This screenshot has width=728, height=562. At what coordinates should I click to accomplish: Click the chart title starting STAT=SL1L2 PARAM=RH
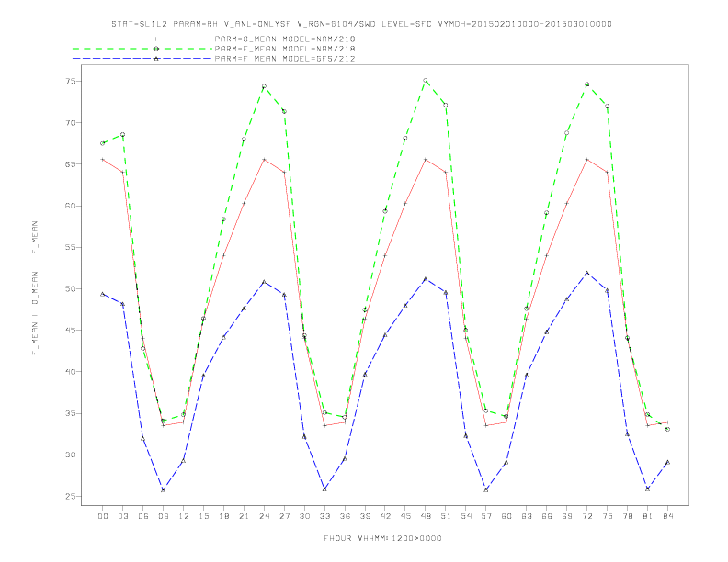pyautogui.click(x=361, y=24)
